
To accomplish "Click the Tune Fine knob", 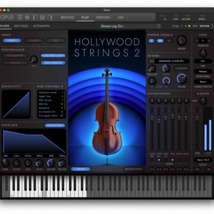I will click(x=203, y=53).
